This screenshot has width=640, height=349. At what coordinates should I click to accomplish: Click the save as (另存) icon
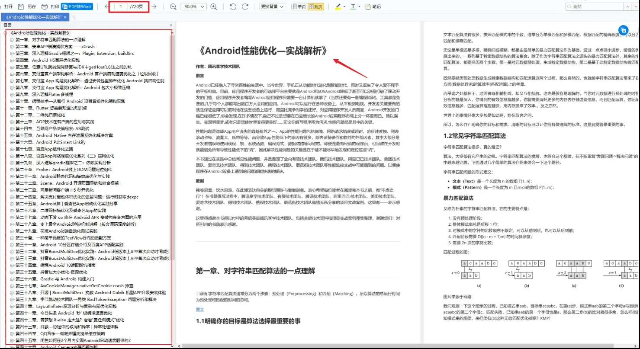[22, 6]
